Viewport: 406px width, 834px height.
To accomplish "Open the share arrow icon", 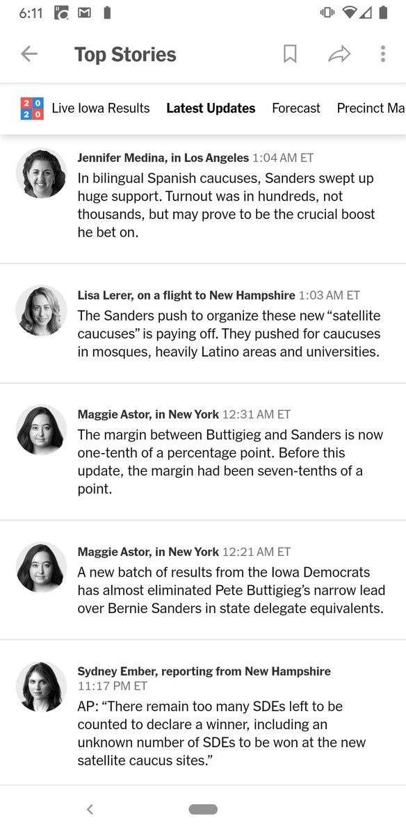I will click(x=339, y=54).
